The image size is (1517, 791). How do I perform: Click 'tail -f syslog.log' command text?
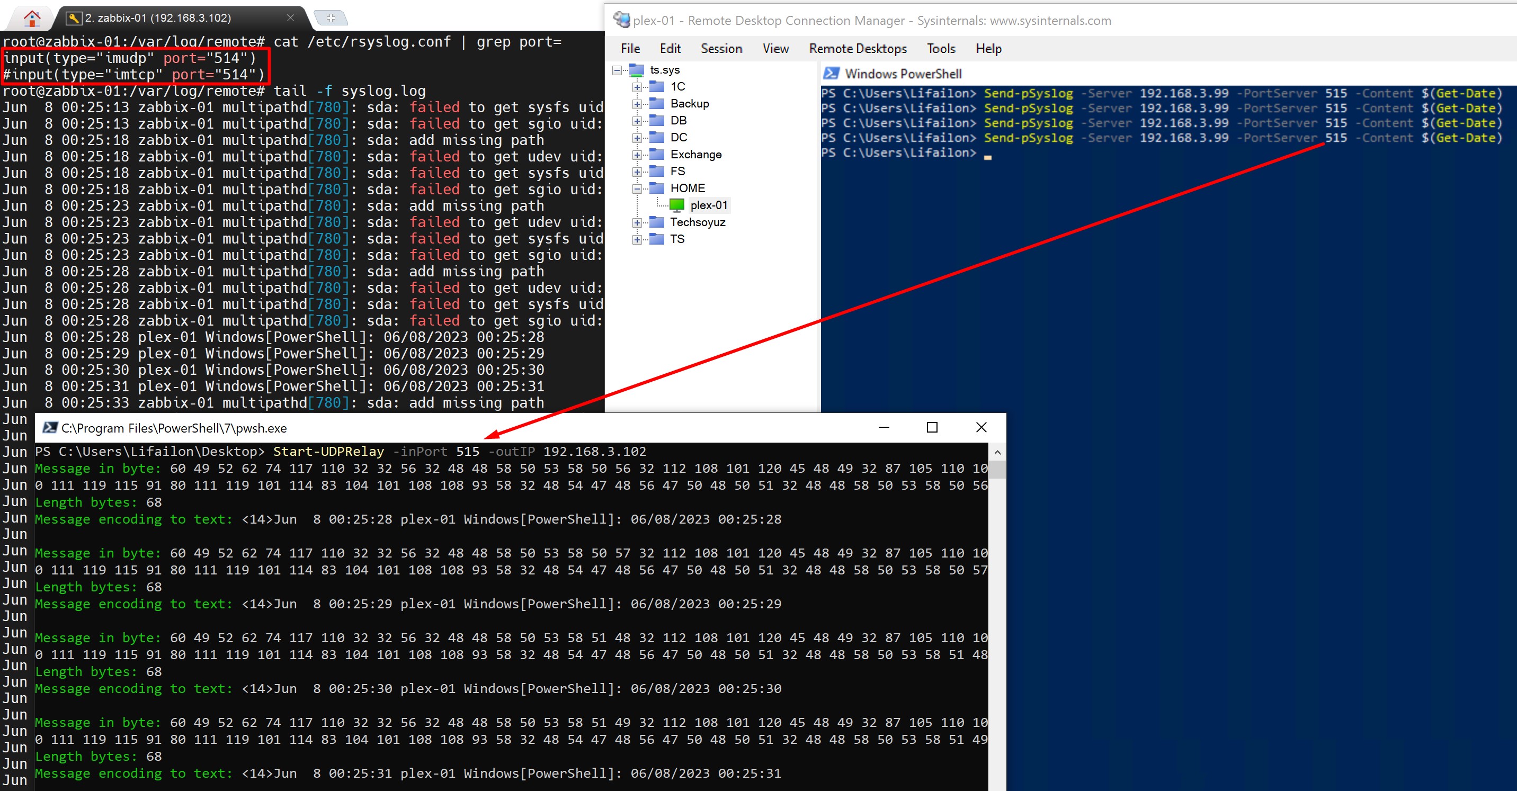coord(350,91)
